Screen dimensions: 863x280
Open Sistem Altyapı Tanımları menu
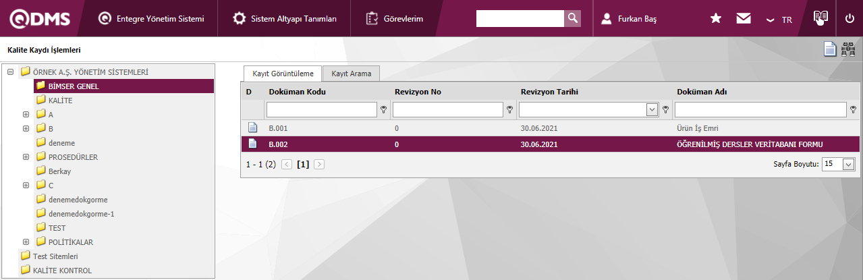click(x=285, y=19)
